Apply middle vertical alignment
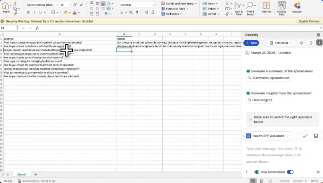323x183 pixels. 97,3
